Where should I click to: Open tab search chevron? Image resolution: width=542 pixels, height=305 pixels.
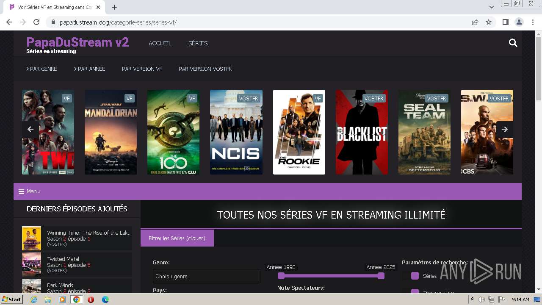(492, 7)
